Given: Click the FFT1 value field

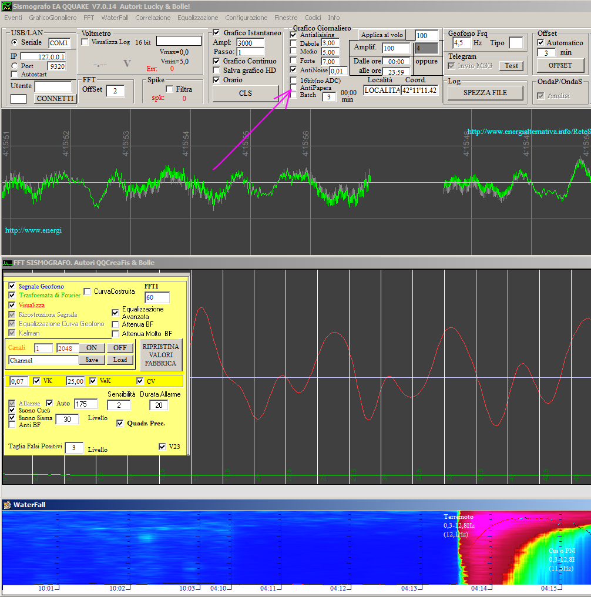Looking at the screenshot, I should (x=157, y=298).
